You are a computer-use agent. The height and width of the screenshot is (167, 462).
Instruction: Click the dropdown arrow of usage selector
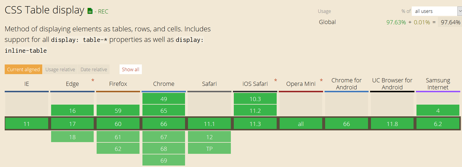460,11
